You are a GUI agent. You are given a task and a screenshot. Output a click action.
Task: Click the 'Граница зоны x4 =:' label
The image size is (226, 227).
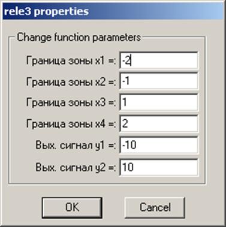coord(71,124)
